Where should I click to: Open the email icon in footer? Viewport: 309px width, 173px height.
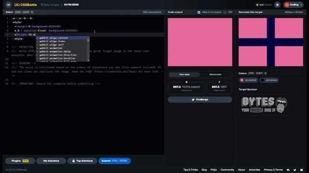coord(301,170)
